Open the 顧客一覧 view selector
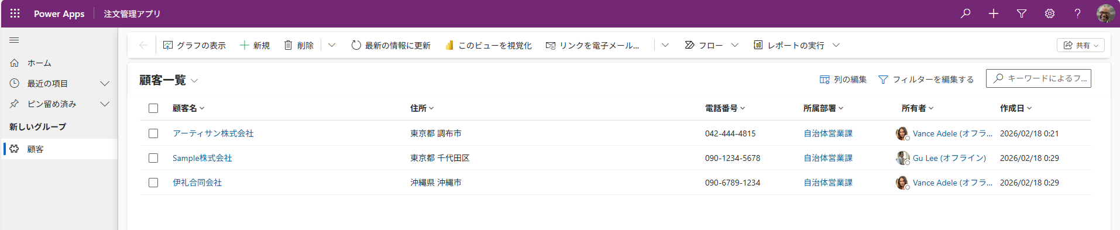 (x=169, y=80)
